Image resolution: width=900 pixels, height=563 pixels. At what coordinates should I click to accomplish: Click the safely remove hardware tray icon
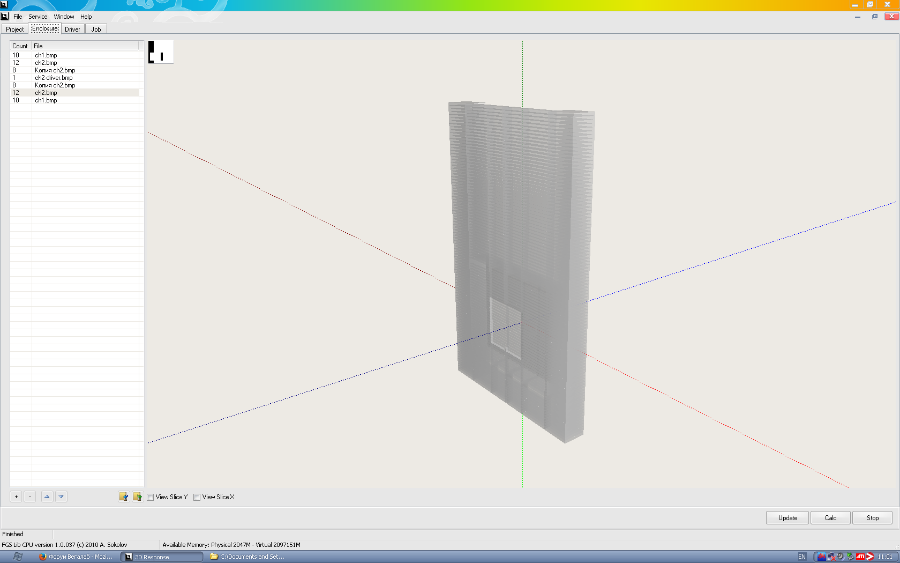tap(850, 557)
